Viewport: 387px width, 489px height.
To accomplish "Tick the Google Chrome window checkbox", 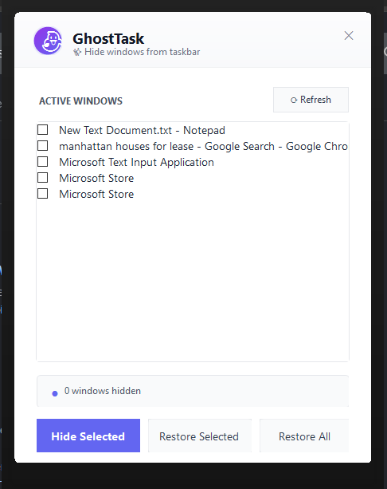I will coord(43,146).
